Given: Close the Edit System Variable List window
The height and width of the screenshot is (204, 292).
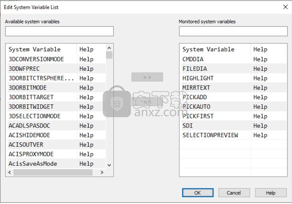Looking at the screenshot, I should [285, 7].
